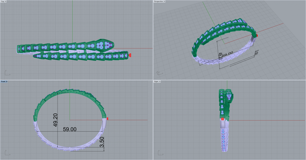This screenshot has width=306, height=160.
Task: Select the red clasp marker in Front viewport
Action: (108, 119)
